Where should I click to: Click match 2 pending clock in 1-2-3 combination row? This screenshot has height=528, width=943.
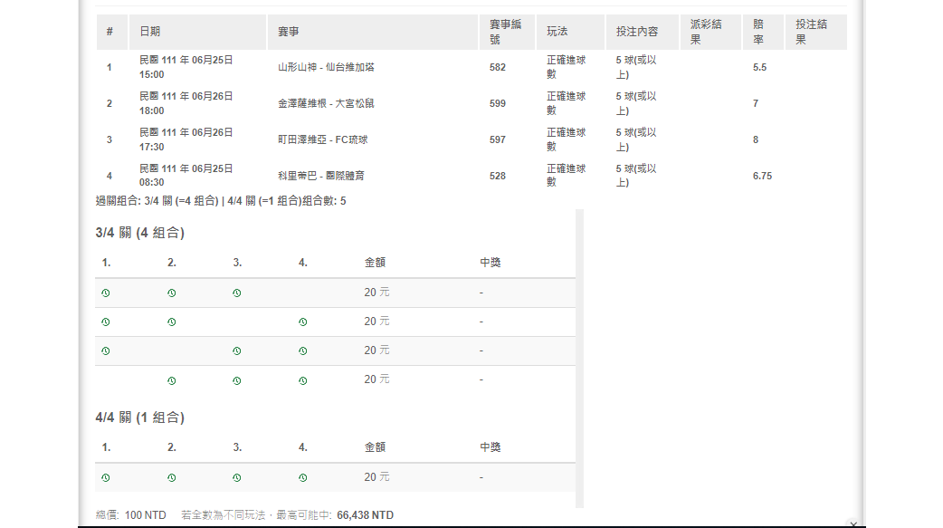pos(171,293)
